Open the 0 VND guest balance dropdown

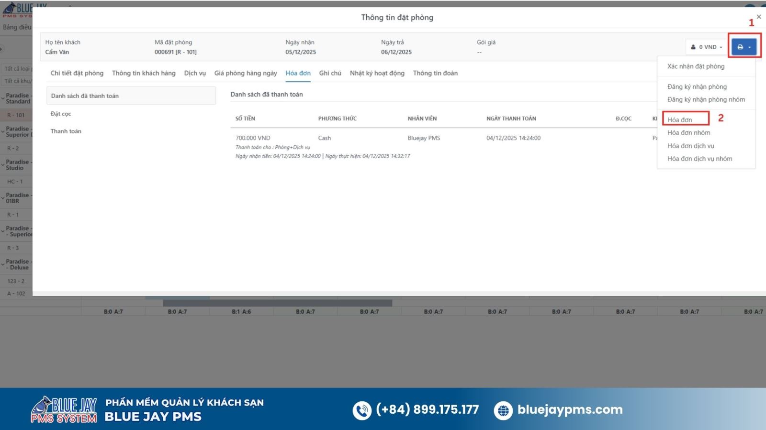pos(706,47)
